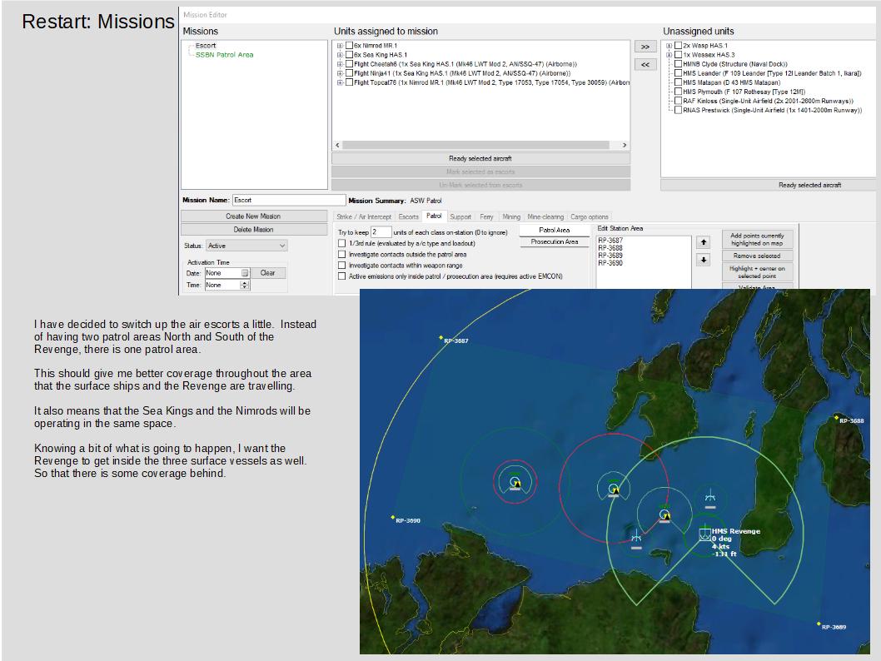
Task: Click Add points currently highlighted on map
Action: pos(758,239)
